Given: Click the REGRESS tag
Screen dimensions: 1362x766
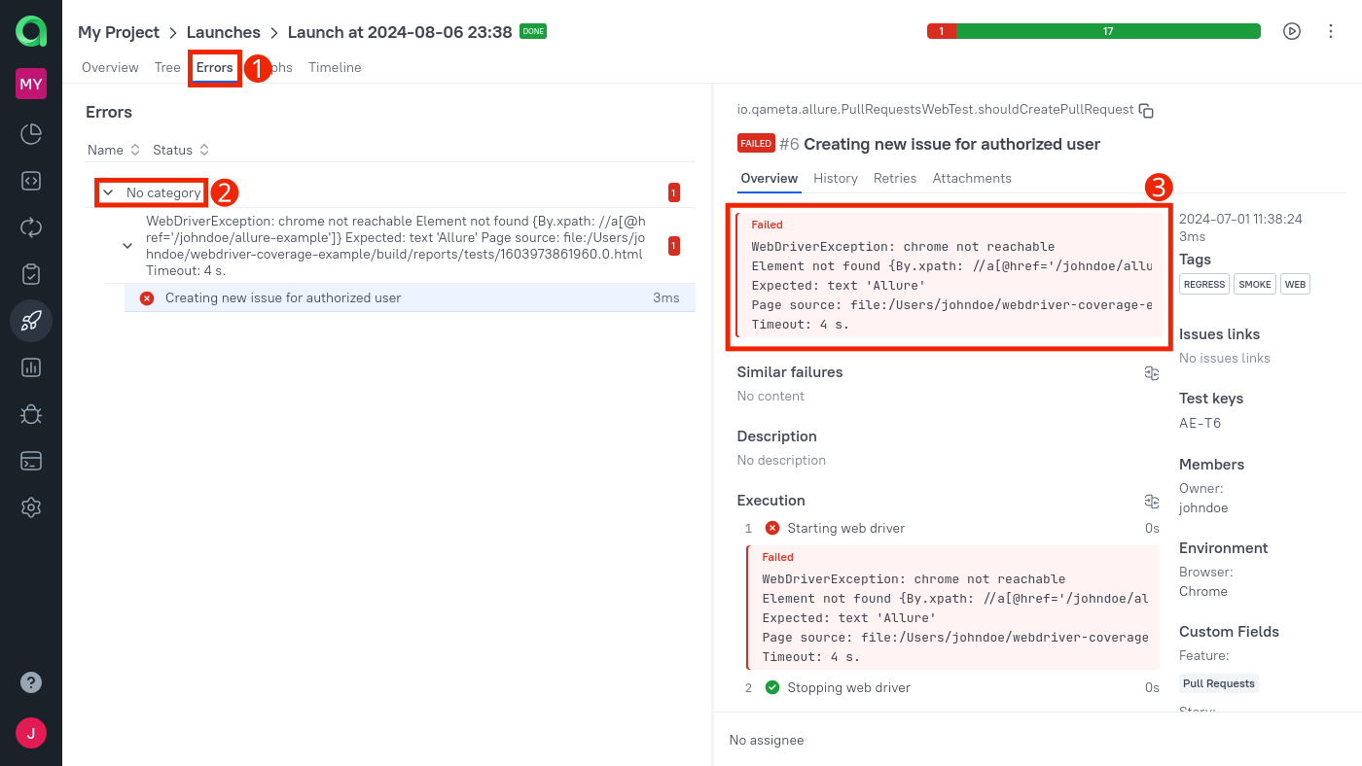Looking at the screenshot, I should tap(1204, 285).
